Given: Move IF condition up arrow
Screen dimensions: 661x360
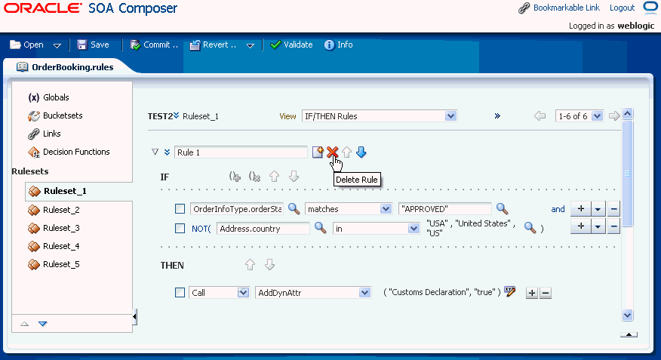Looking at the screenshot, I should [x=275, y=176].
